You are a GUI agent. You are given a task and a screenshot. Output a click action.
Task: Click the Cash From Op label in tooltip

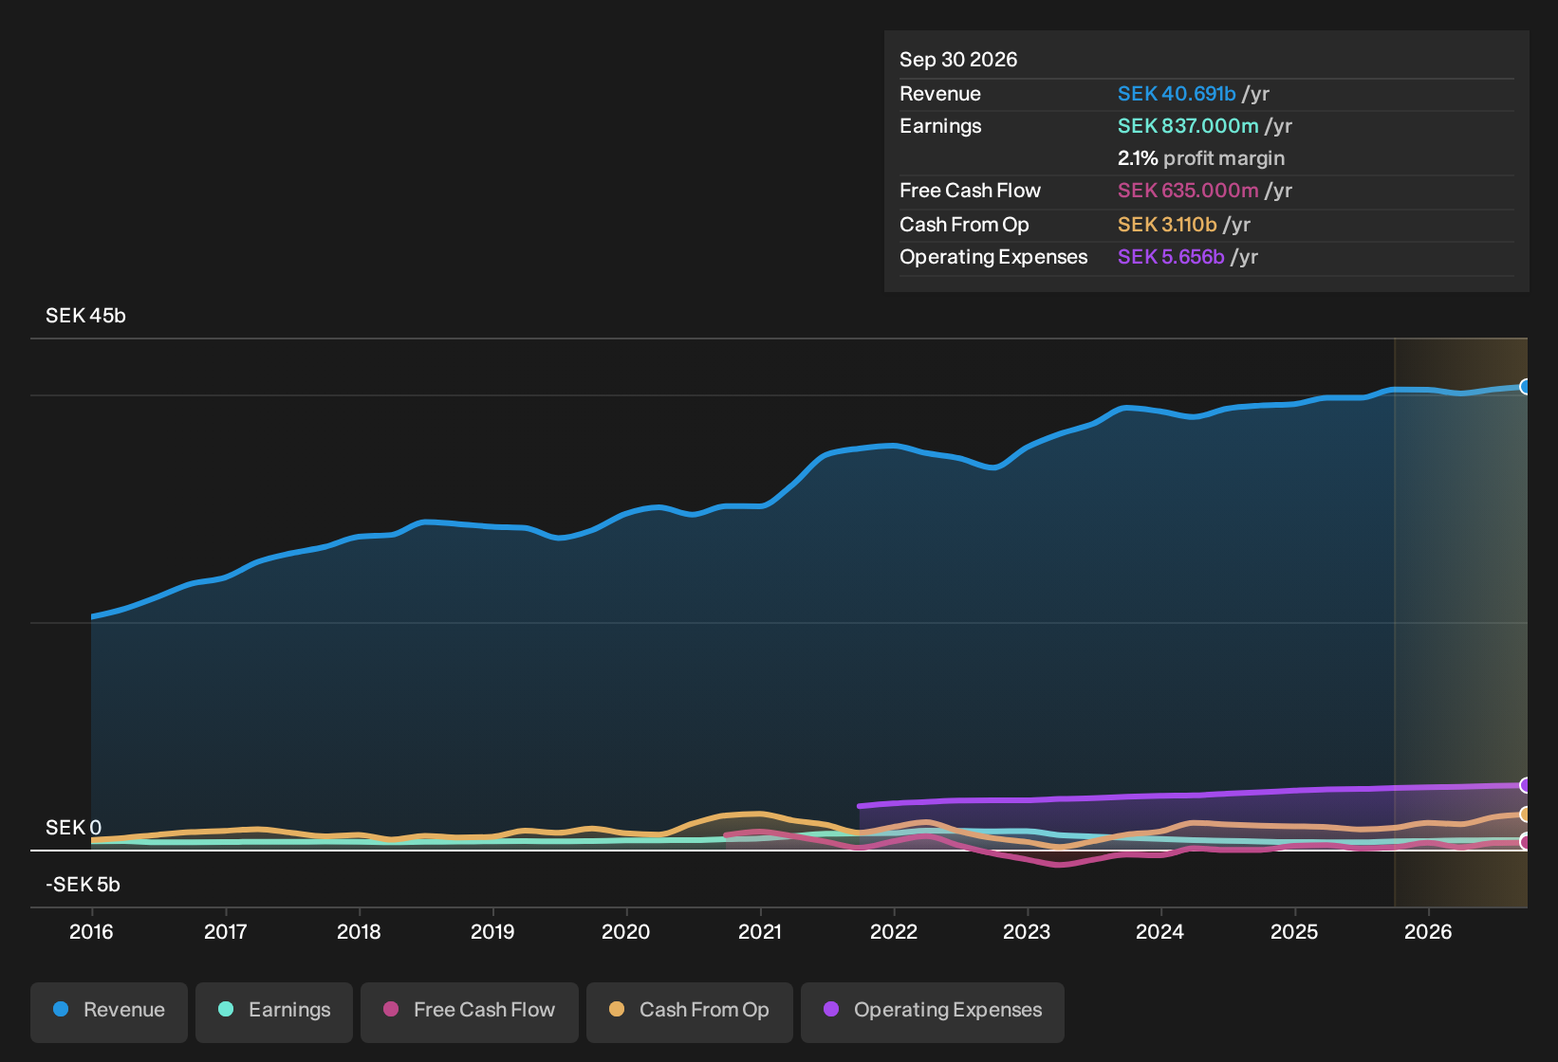[964, 225]
